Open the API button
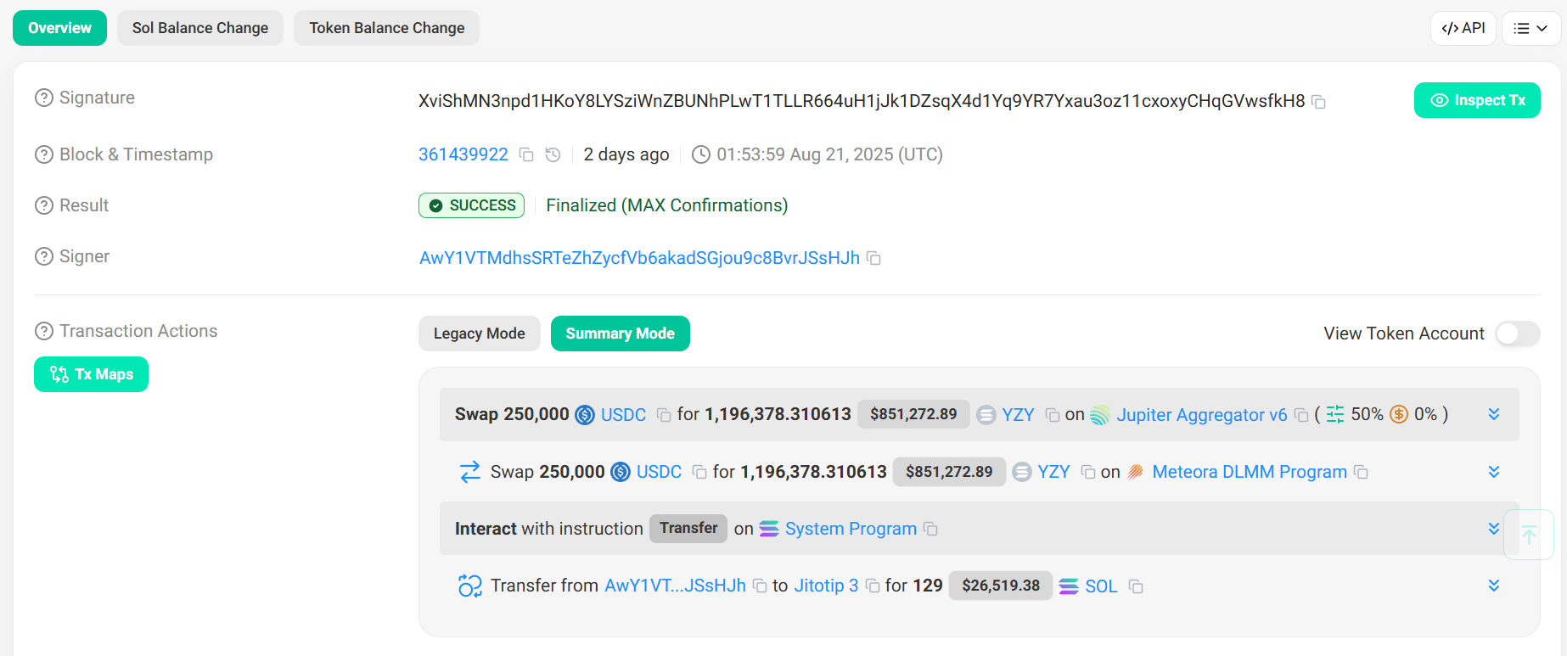1567x656 pixels. (1463, 28)
